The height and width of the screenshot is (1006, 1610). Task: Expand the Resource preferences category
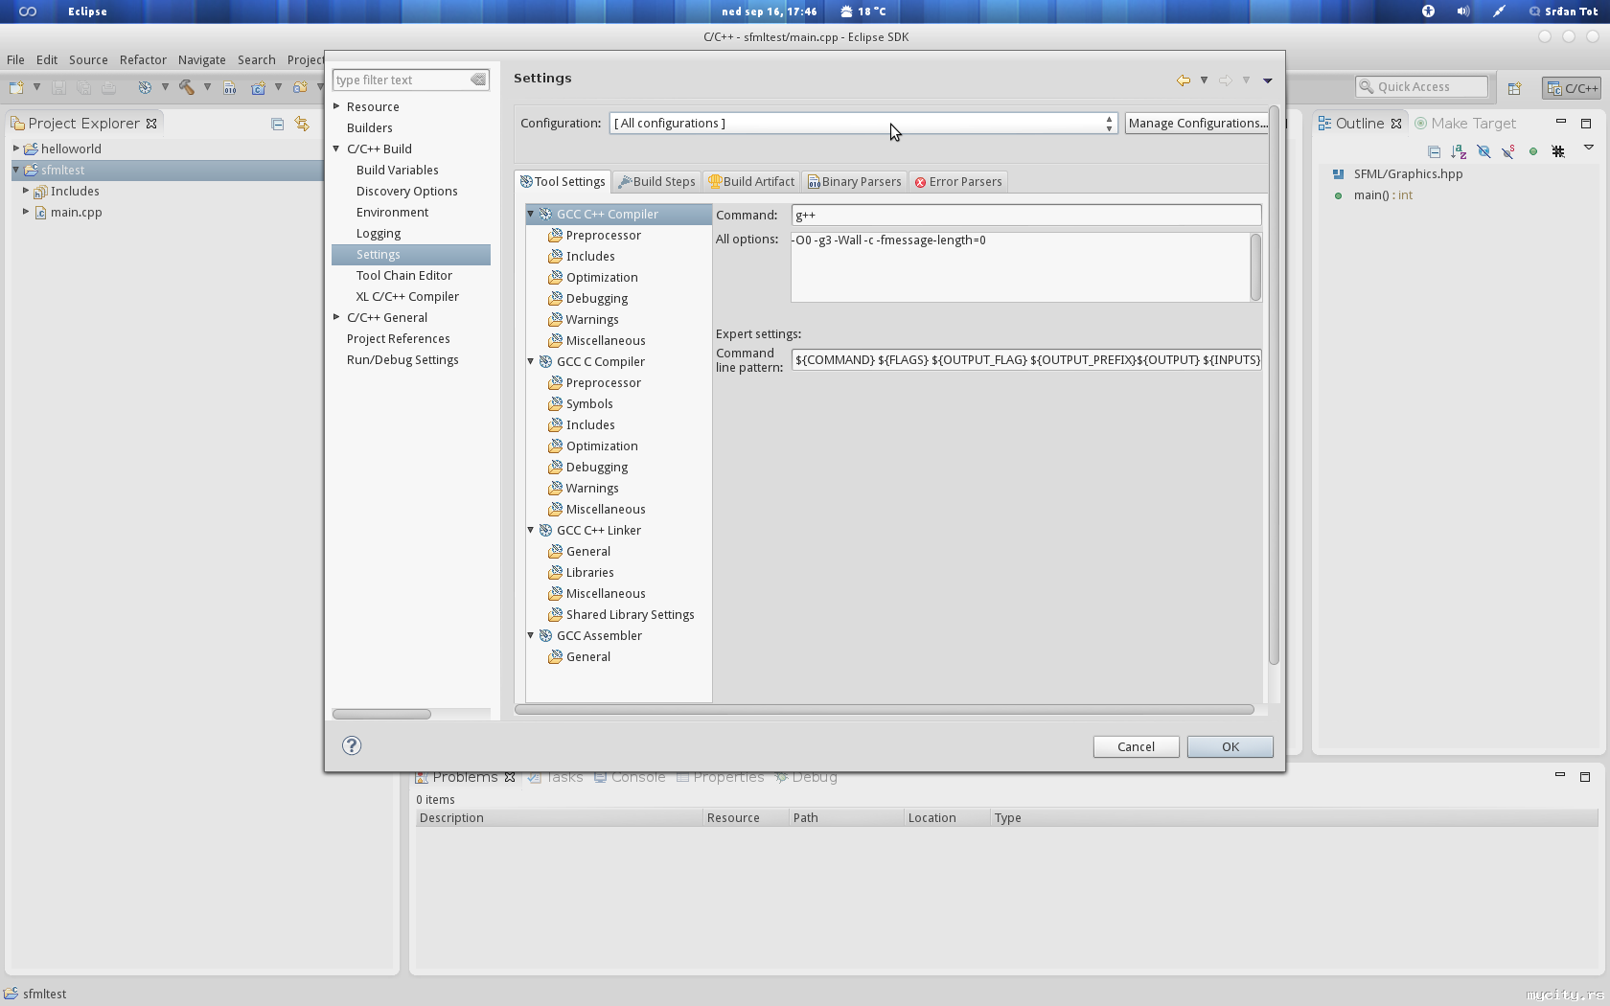pos(336,106)
